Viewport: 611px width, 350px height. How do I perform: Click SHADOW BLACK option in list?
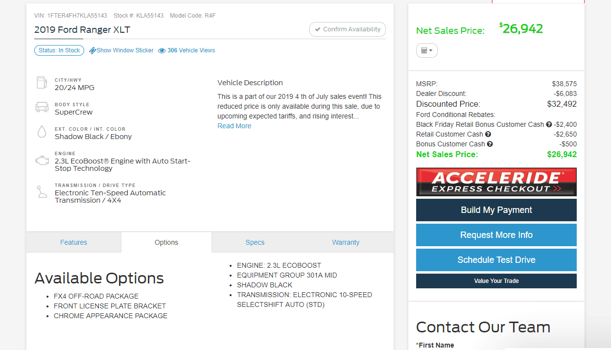pyautogui.click(x=265, y=285)
